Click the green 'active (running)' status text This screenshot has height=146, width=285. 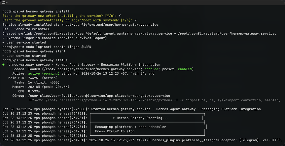(44, 74)
